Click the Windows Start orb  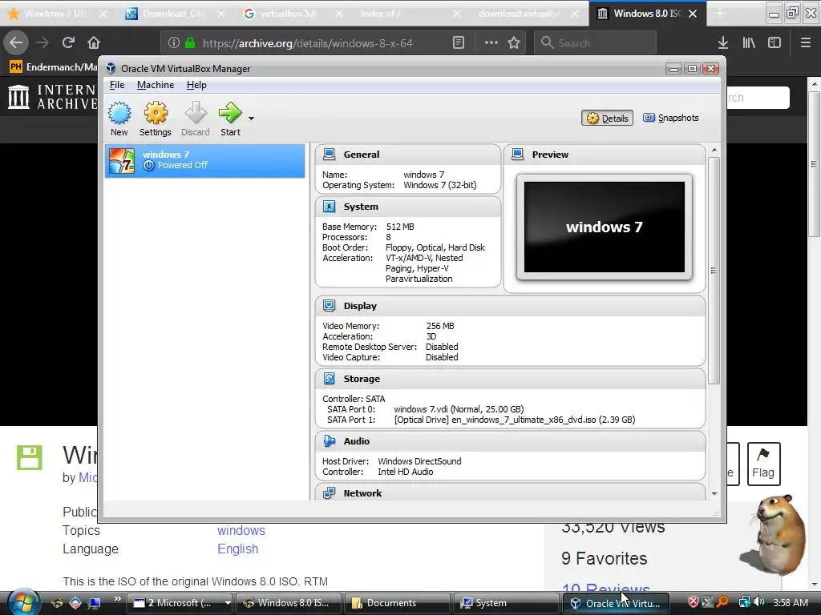[23, 602]
